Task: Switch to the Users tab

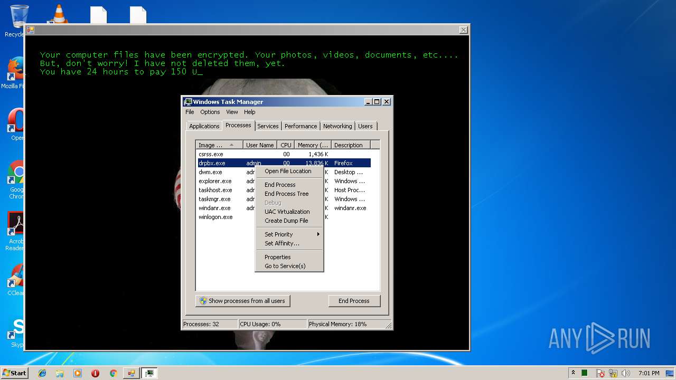Action: click(365, 126)
